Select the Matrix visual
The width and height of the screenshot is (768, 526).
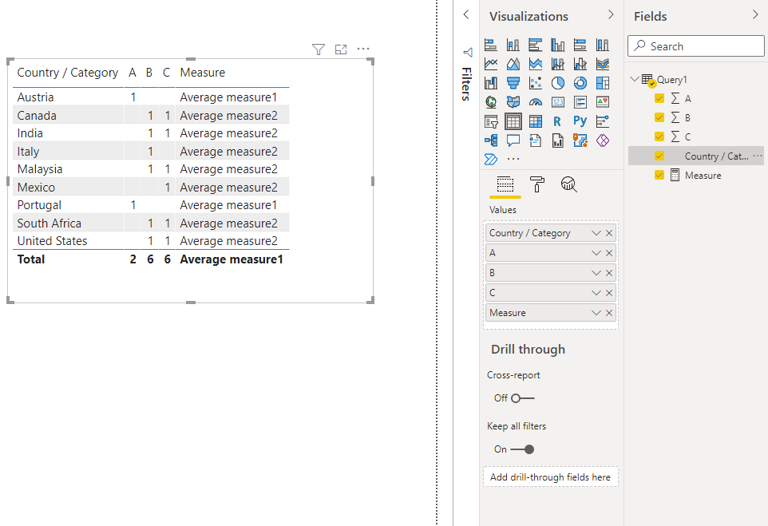coord(536,121)
